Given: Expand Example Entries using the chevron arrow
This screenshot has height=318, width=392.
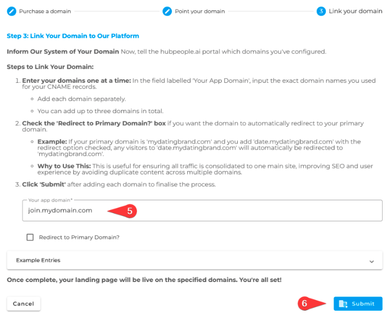Looking at the screenshot, I should pos(372,261).
